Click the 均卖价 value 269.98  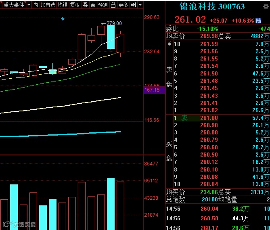(x=209, y=36)
